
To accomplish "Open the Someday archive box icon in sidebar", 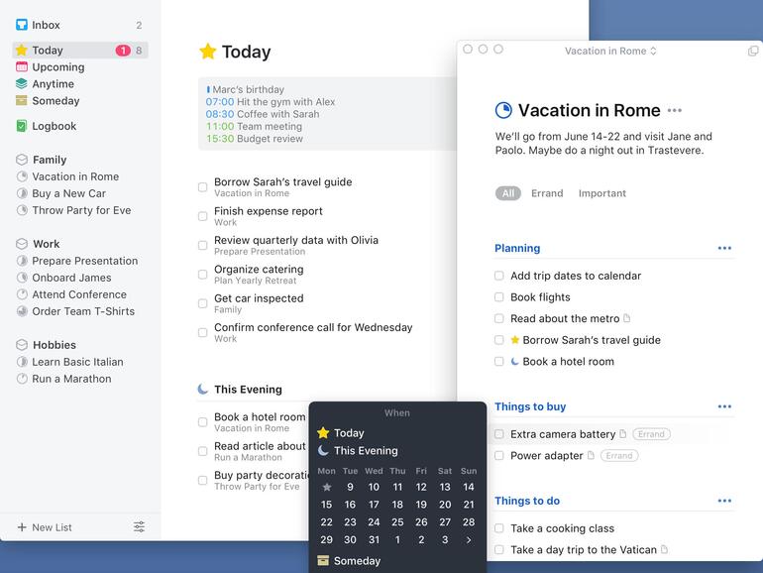I will [22, 101].
